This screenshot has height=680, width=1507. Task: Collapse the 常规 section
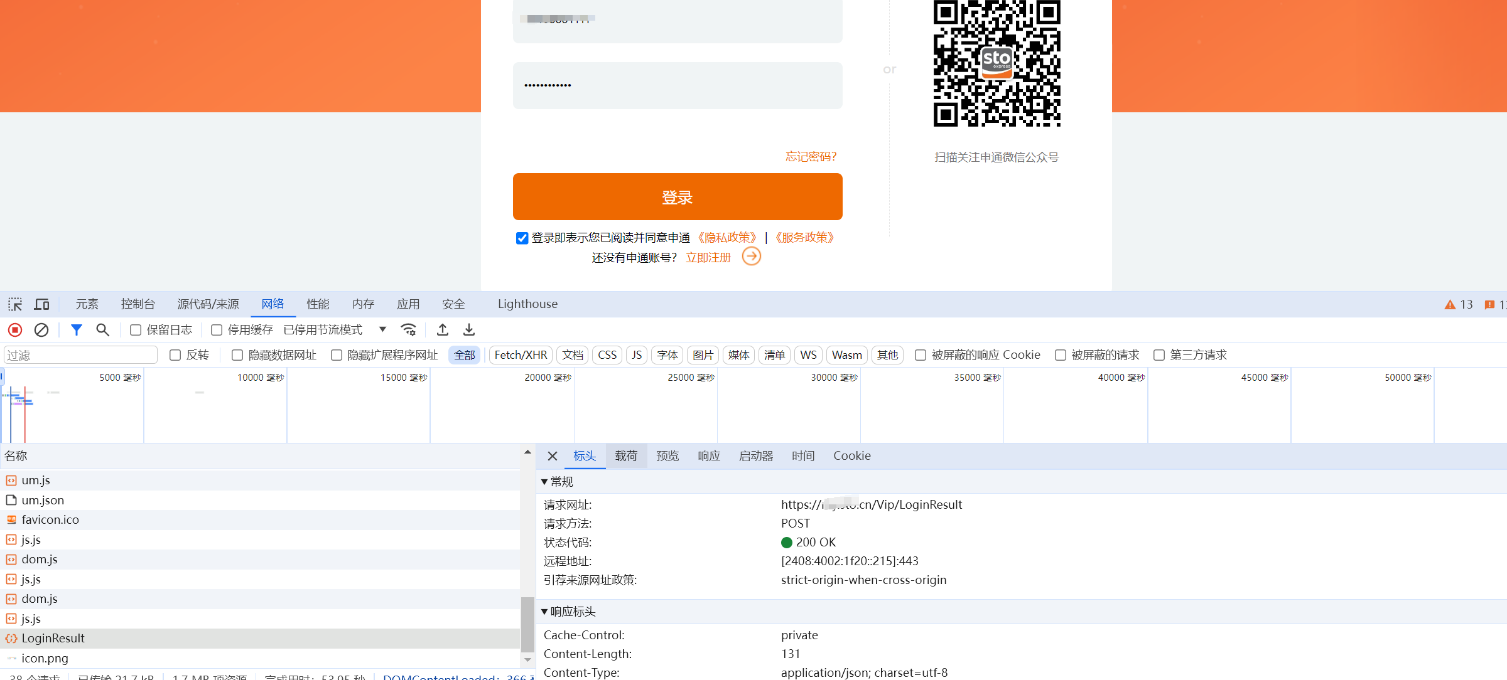pos(544,482)
